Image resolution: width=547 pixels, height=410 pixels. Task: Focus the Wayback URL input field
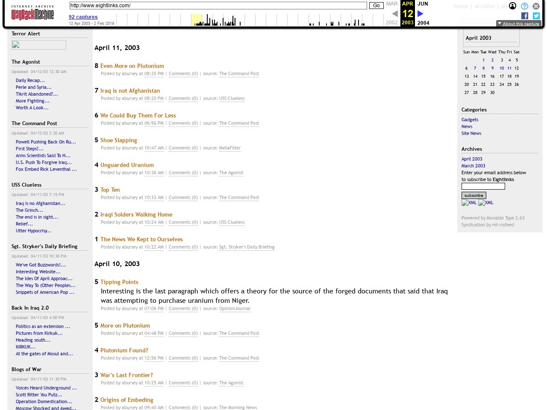[218, 6]
